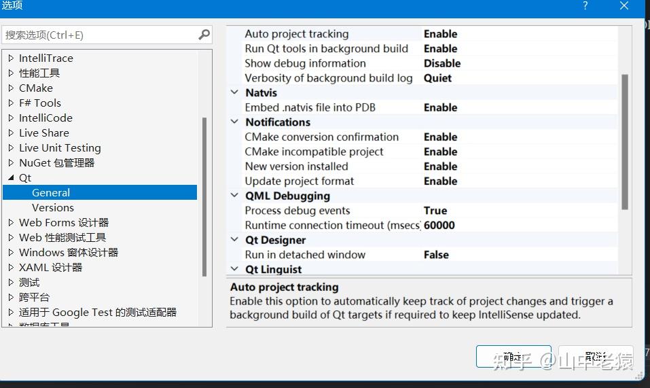Image resolution: width=650 pixels, height=388 pixels.
Task: Expand the 测试 tree node
Action: [11, 282]
